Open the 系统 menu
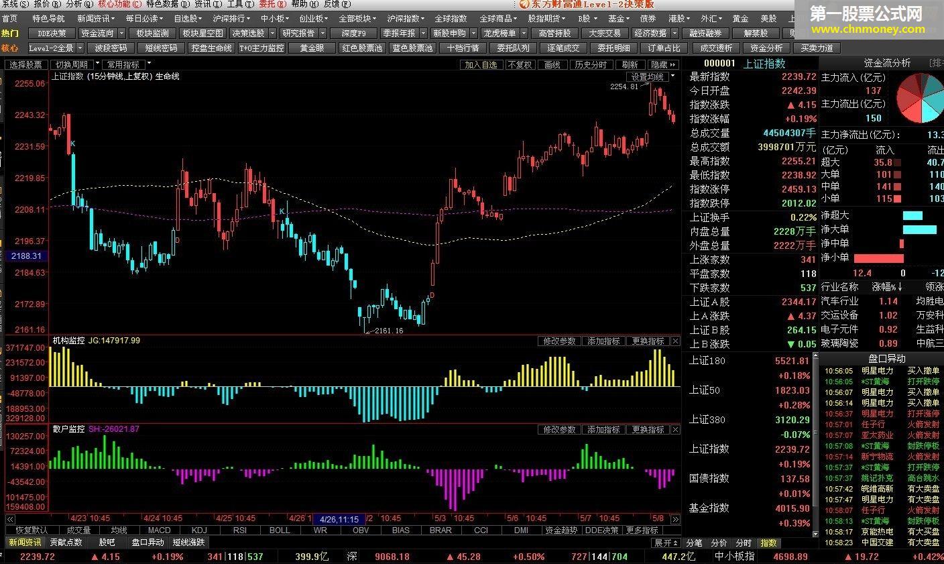The image size is (944, 564). (15, 4)
